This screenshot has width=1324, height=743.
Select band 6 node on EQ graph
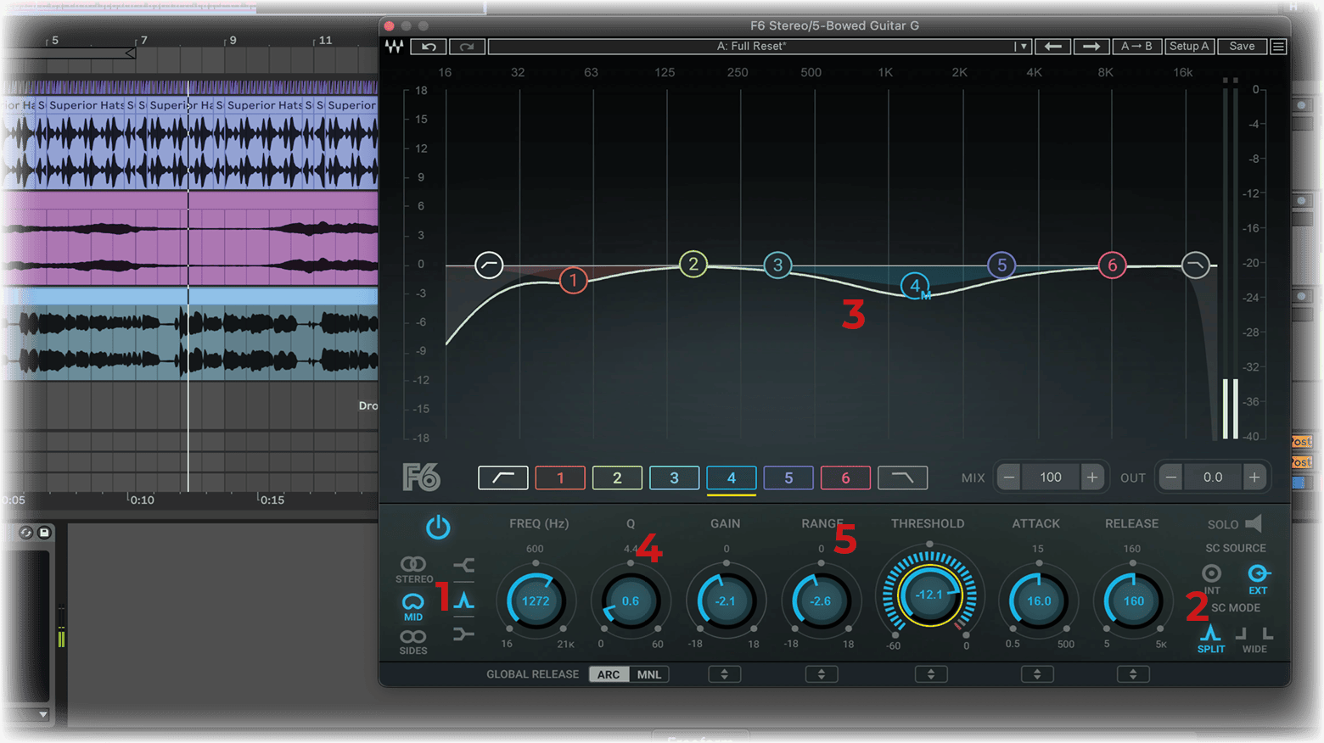[x=1113, y=265]
